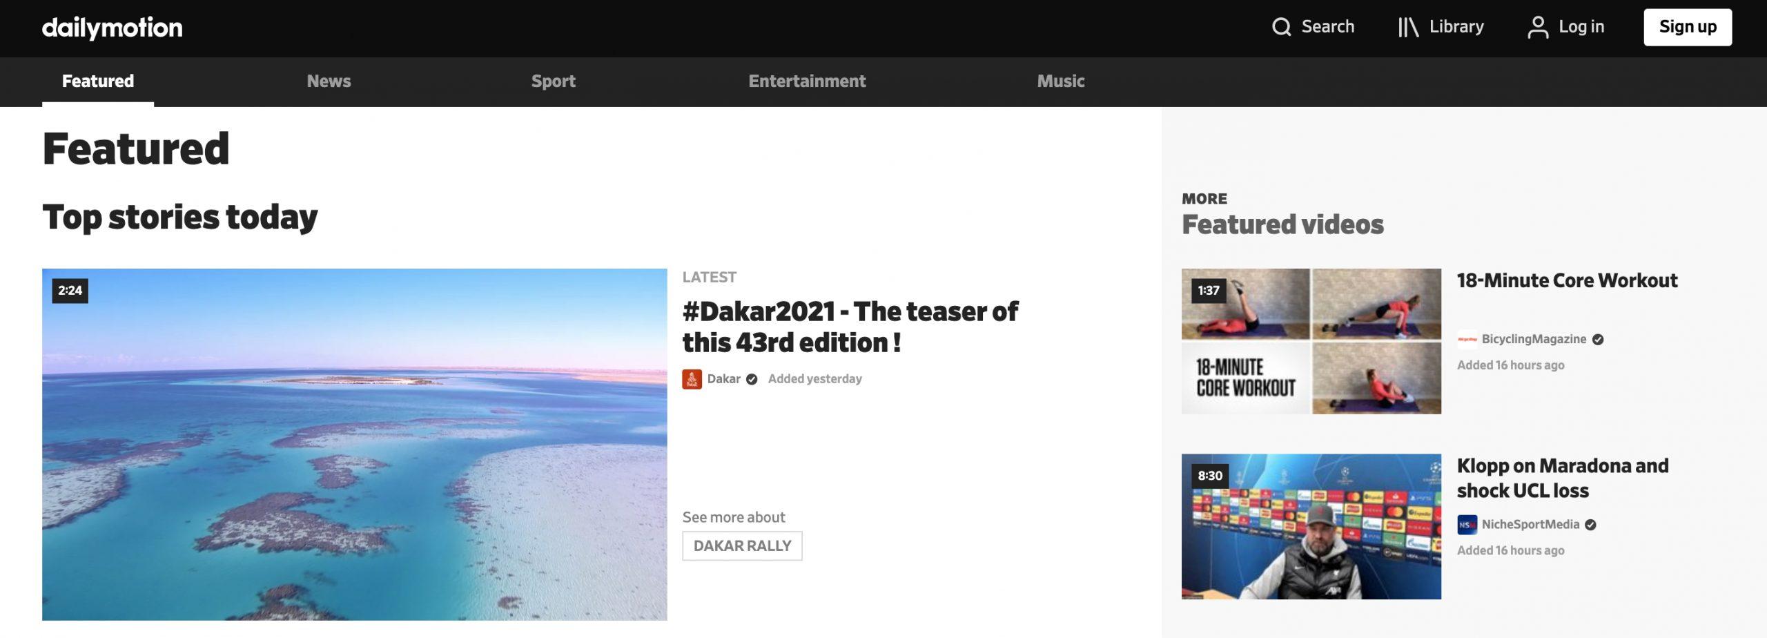Image resolution: width=1767 pixels, height=638 pixels.
Task: Click the Sign up button
Action: tap(1688, 27)
